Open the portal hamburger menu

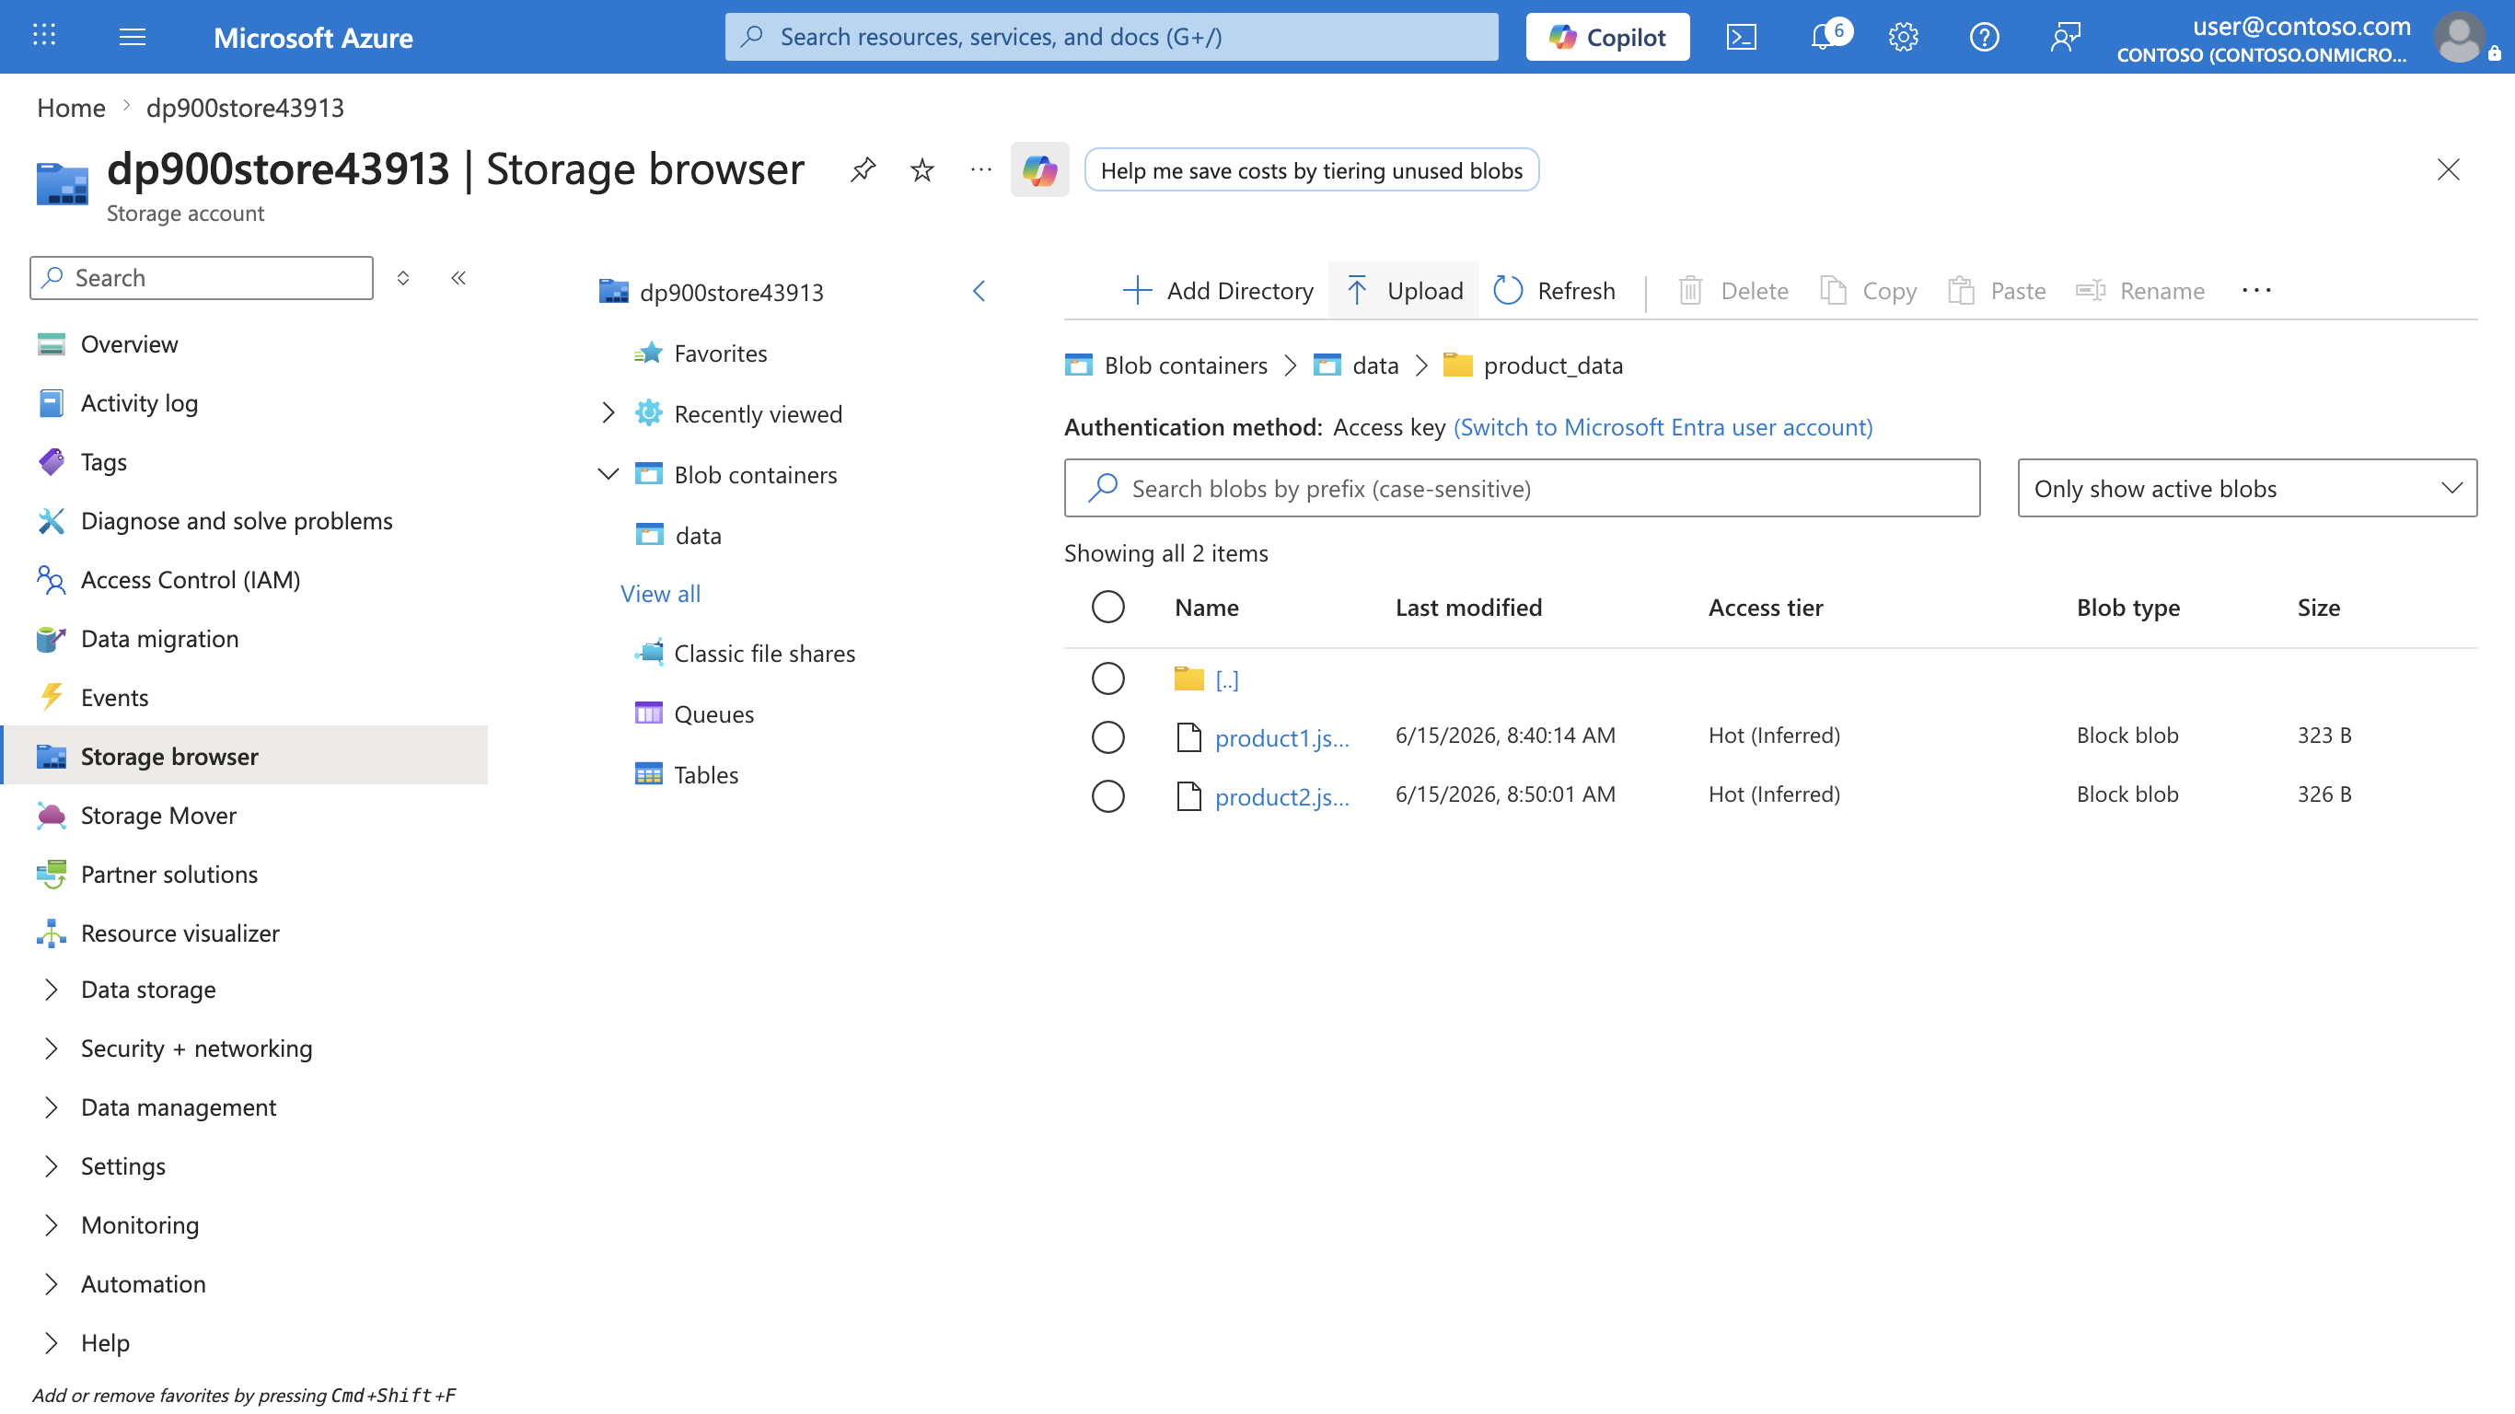coord(132,36)
